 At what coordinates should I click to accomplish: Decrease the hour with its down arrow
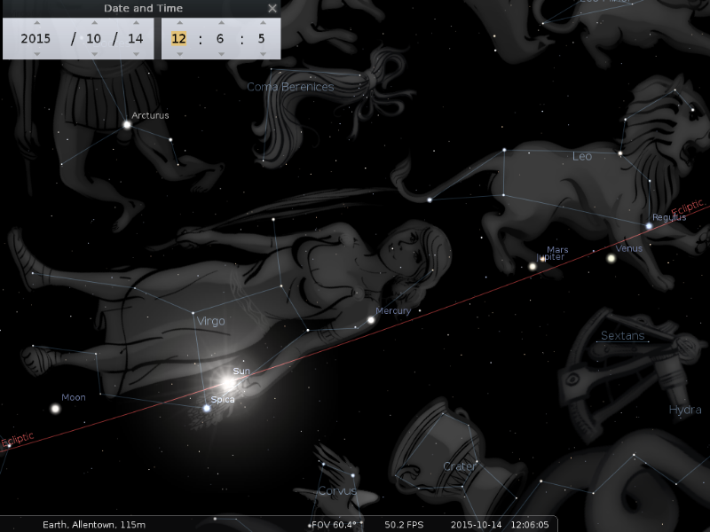click(179, 53)
